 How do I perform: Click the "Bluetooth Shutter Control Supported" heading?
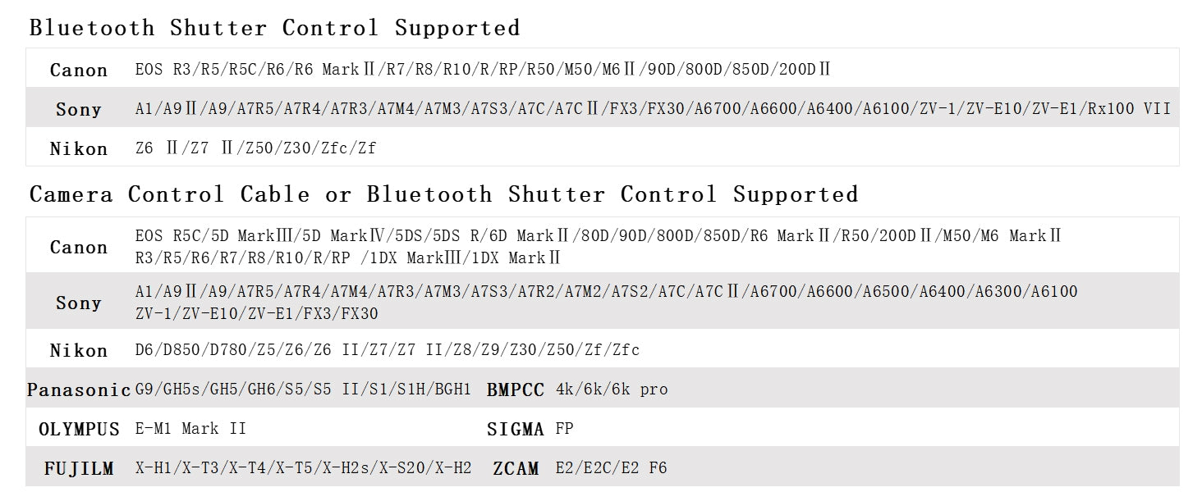click(x=274, y=28)
